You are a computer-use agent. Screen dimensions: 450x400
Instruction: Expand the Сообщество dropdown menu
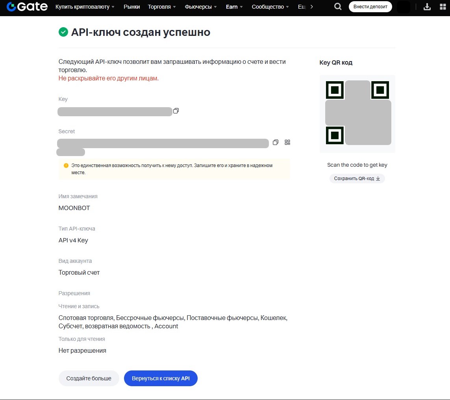click(x=270, y=7)
